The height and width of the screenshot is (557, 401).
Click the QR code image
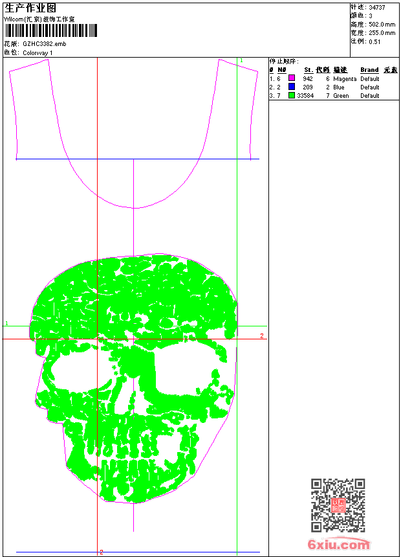pos(338,505)
